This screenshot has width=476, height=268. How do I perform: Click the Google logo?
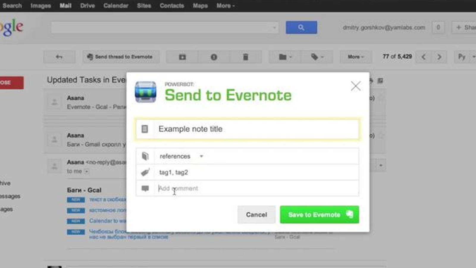coord(11,27)
